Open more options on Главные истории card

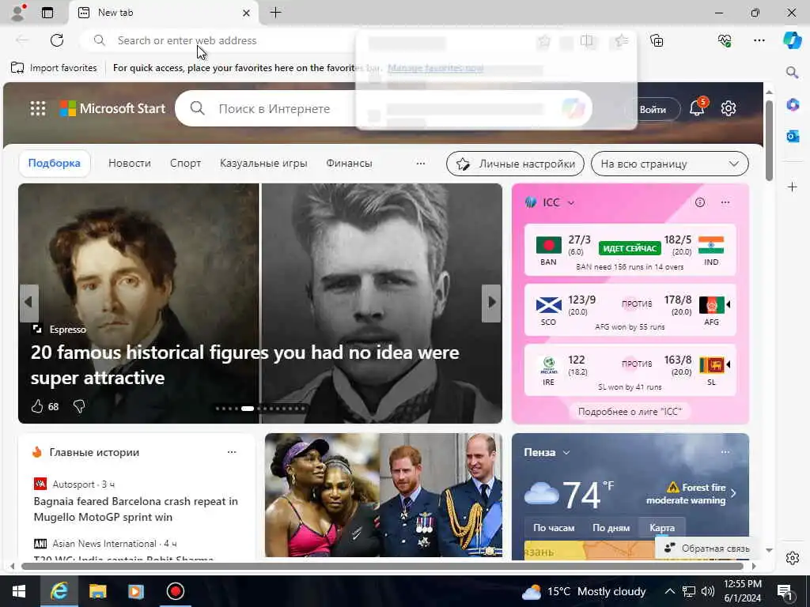(x=232, y=452)
